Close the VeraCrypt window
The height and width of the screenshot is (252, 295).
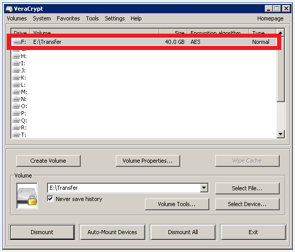286,9
